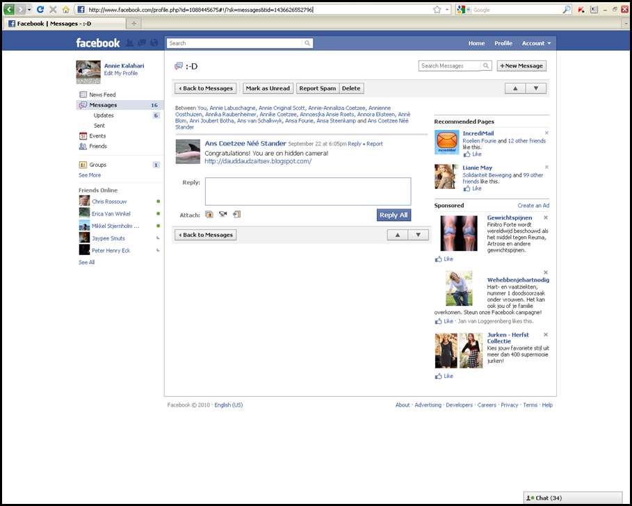Attach a photo using the photo icon
Screen dimensions: 632x506
tap(209, 214)
